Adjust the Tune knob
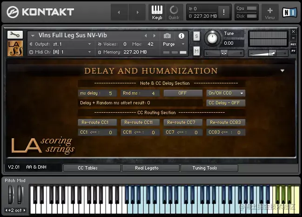 [212, 38]
